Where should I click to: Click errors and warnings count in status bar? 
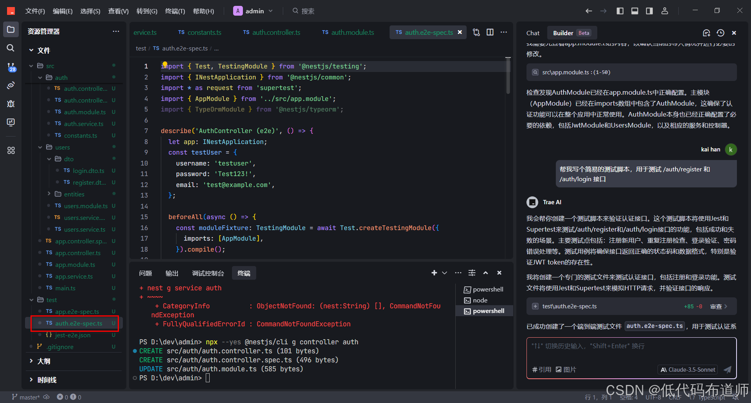tap(69, 397)
